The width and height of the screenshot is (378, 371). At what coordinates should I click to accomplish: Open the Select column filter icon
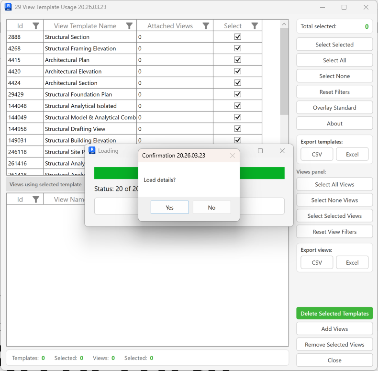255,26
